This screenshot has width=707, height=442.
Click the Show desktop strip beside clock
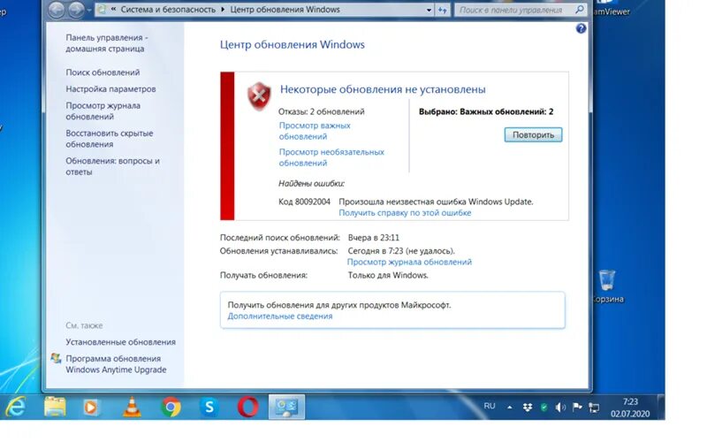point(661,407)
